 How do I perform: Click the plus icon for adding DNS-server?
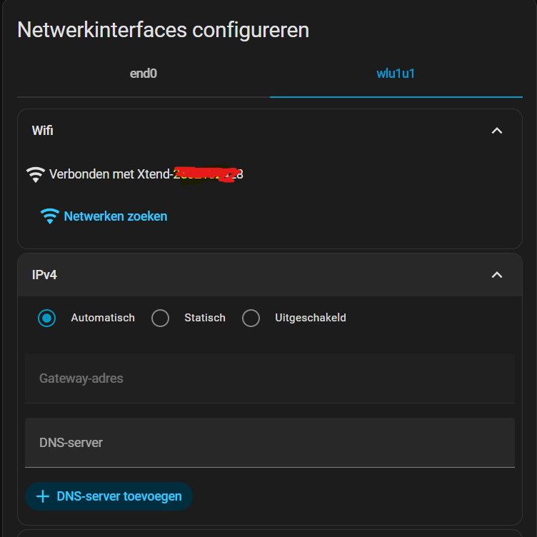(43, 496)
